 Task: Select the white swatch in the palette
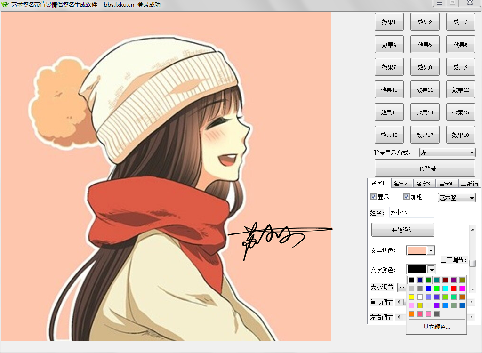coord(420,297)
